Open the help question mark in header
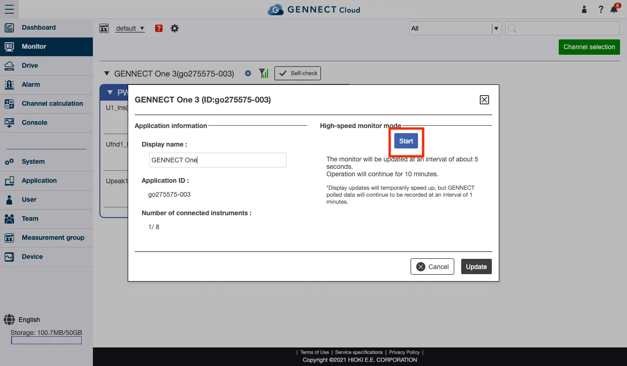 pos(601,9)
